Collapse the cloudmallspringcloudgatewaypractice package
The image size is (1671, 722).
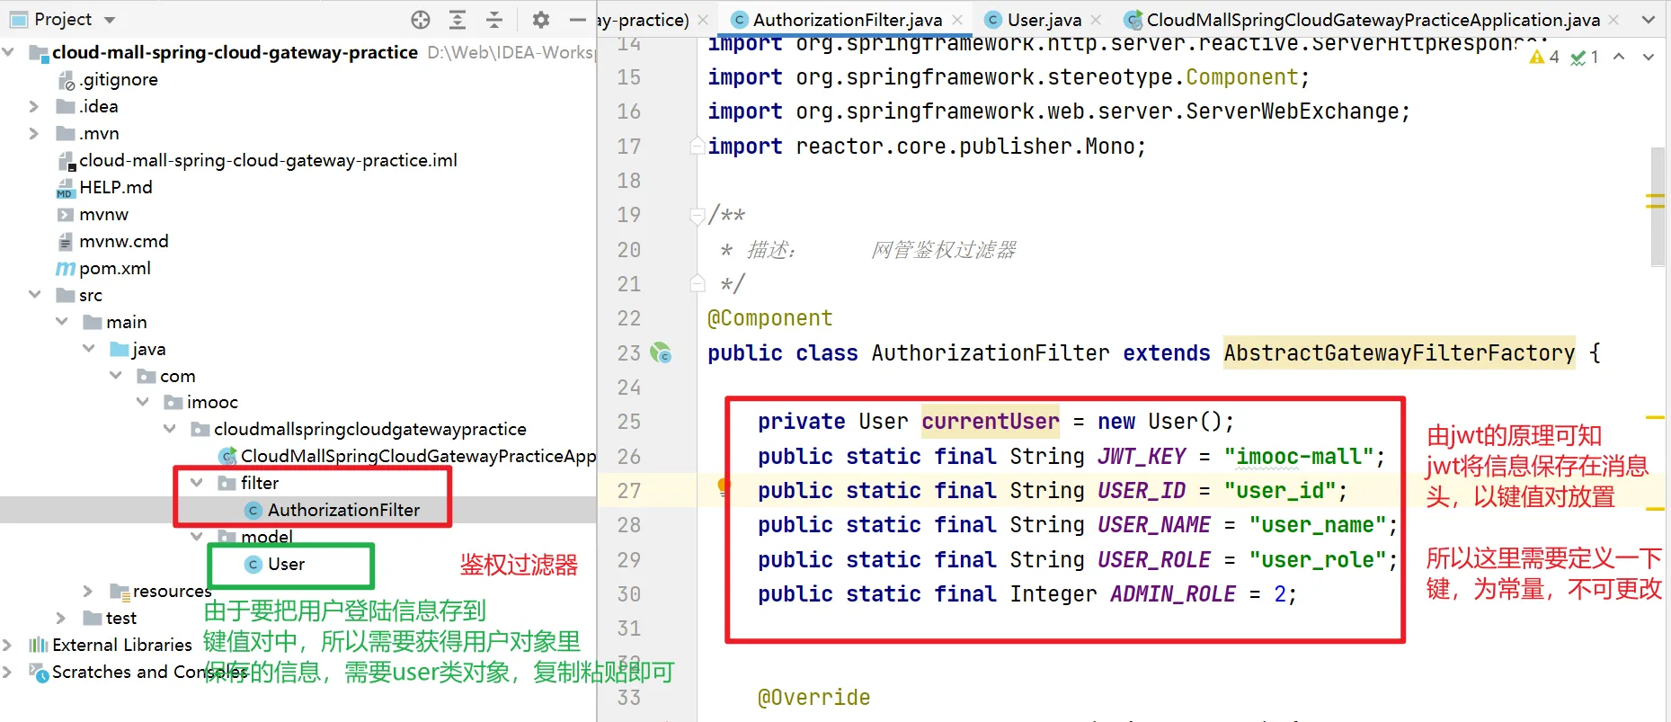click(169, 429)
